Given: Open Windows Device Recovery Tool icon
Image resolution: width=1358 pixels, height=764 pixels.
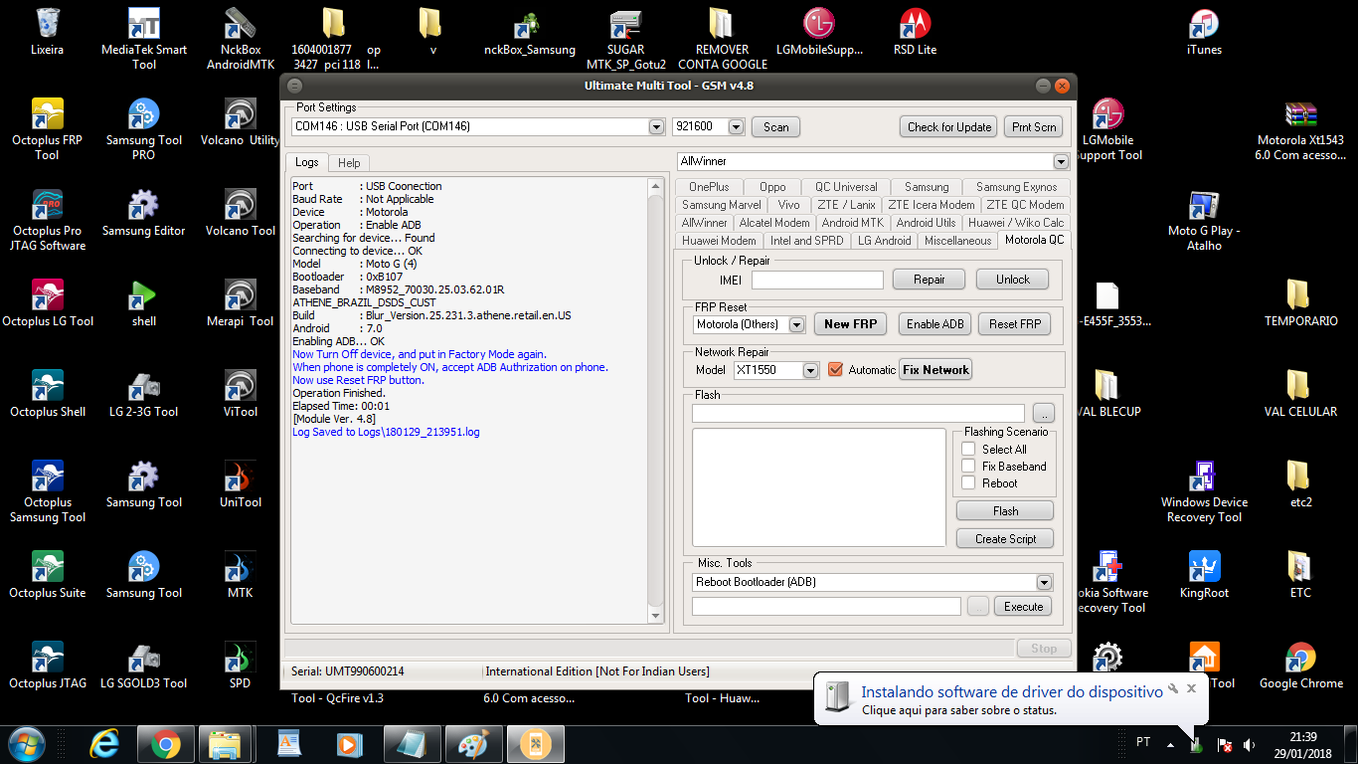Looking at the screenshot, I should click(1204, 491).
